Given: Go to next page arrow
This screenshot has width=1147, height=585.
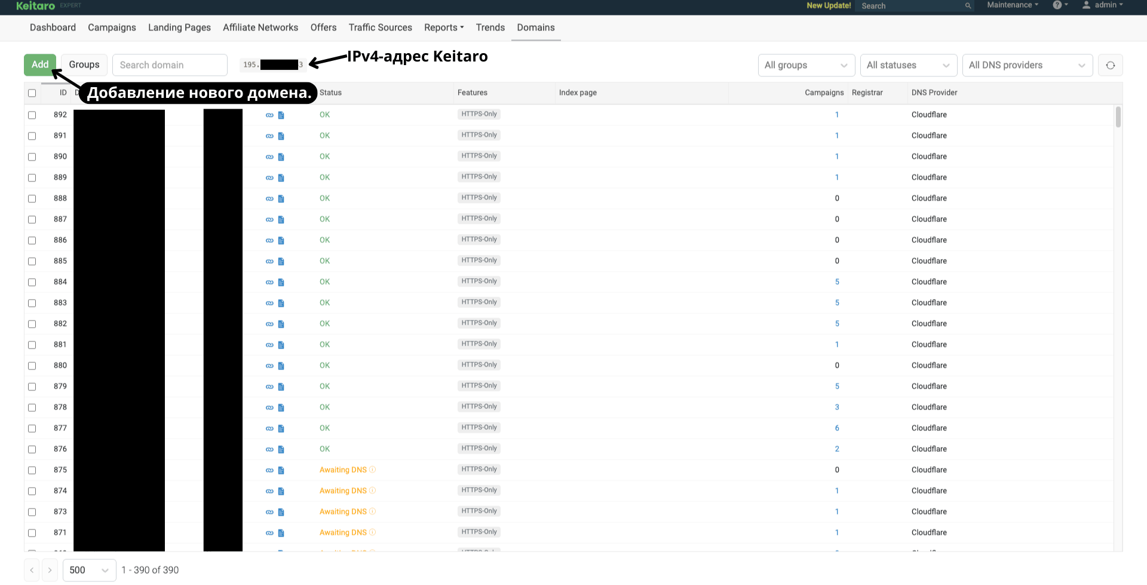Looking at the screenshot, I should (50, 570).
